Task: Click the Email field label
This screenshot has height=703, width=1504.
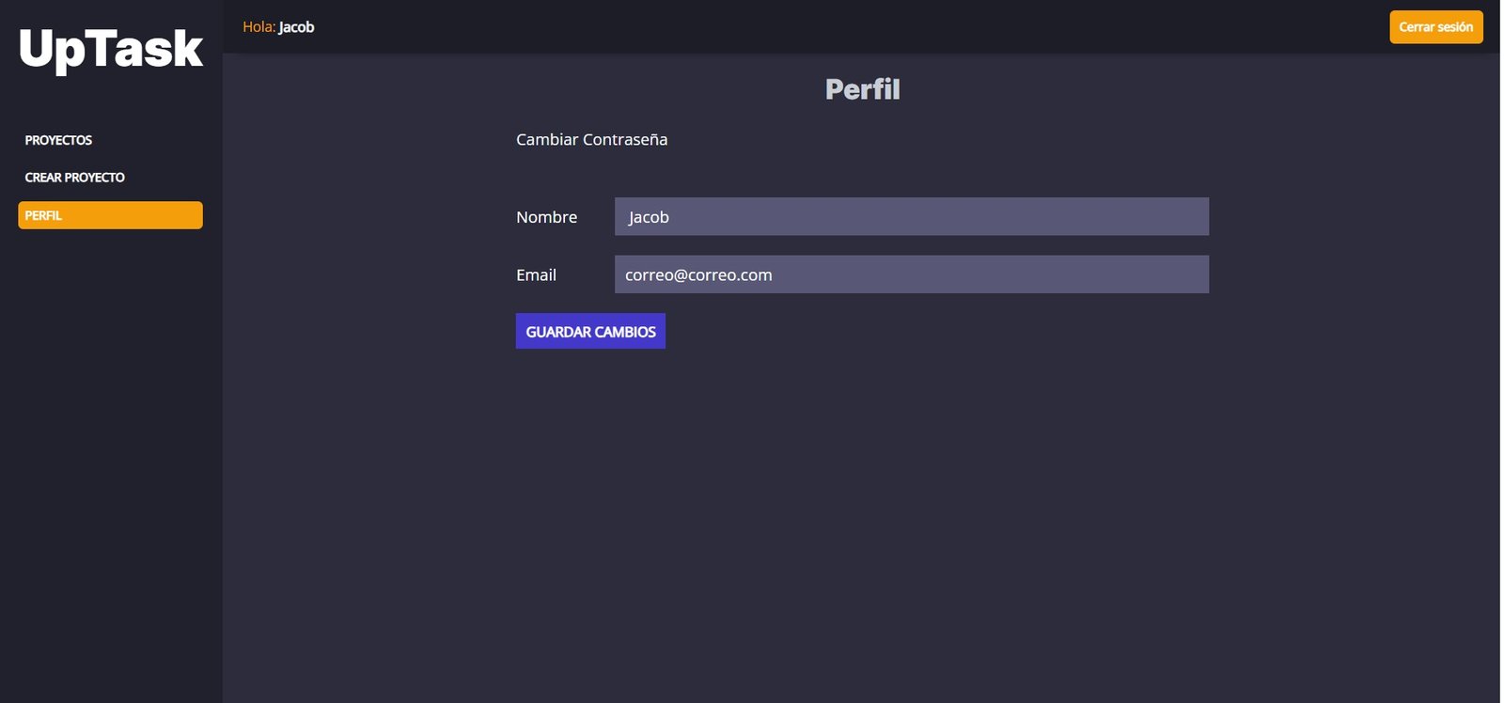Action: (x=536, y=275)
